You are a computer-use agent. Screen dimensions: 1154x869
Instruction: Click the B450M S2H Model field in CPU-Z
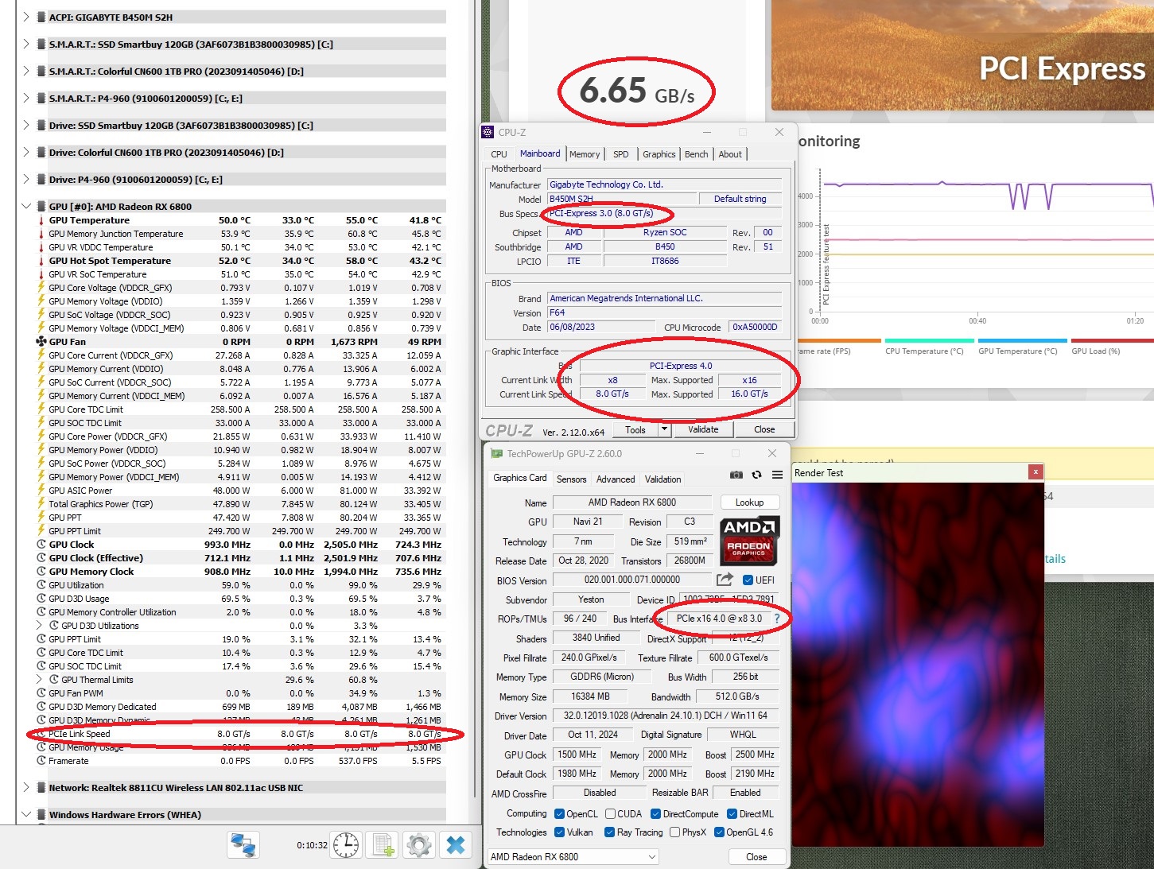tap(623, 199)
